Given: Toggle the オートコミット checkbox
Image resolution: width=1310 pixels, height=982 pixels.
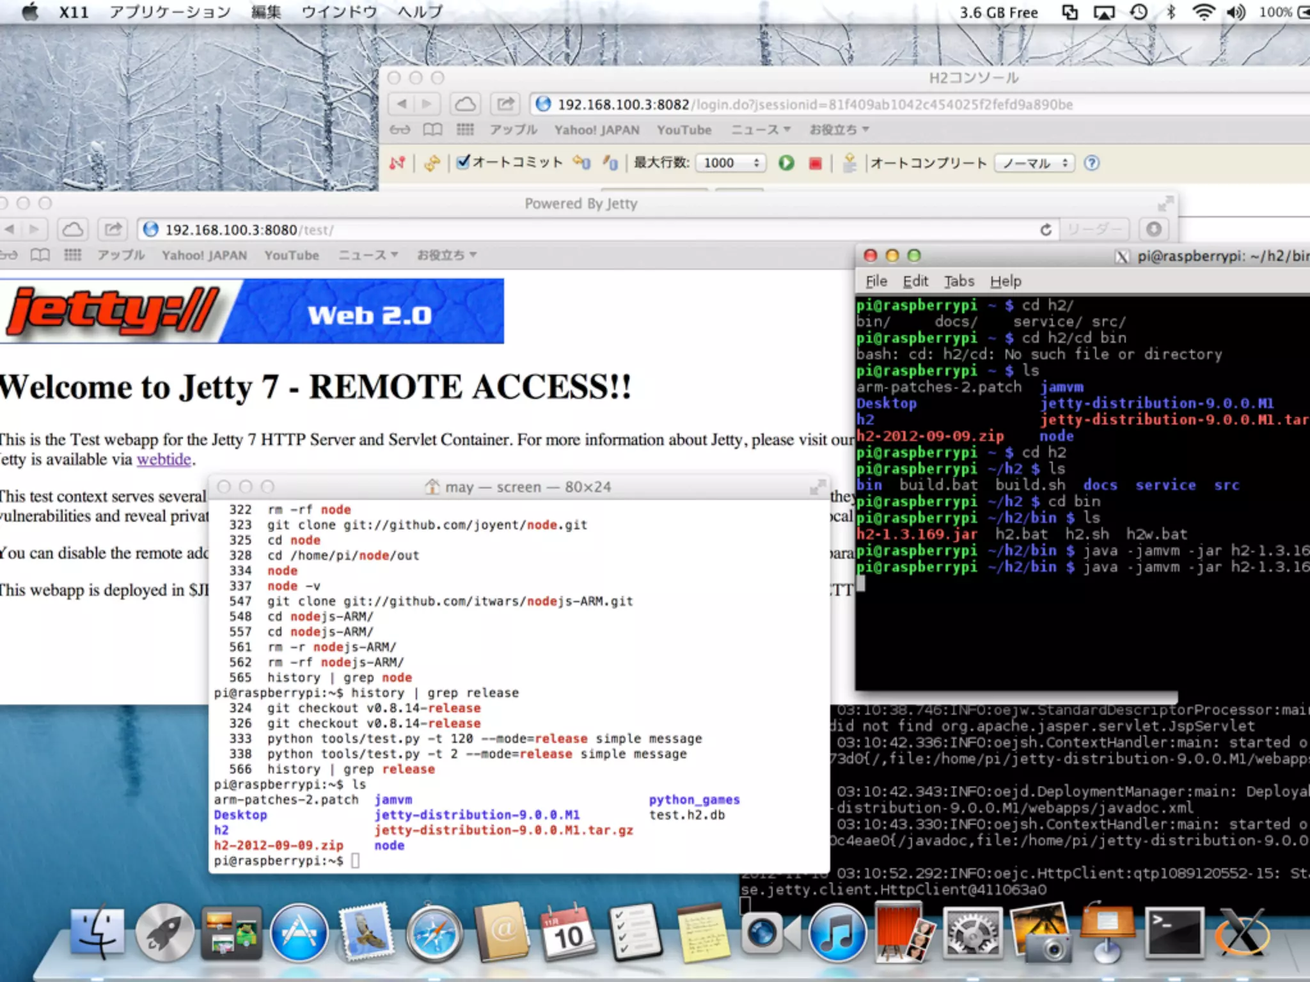Looking at the screenshot, I should 464,162.
